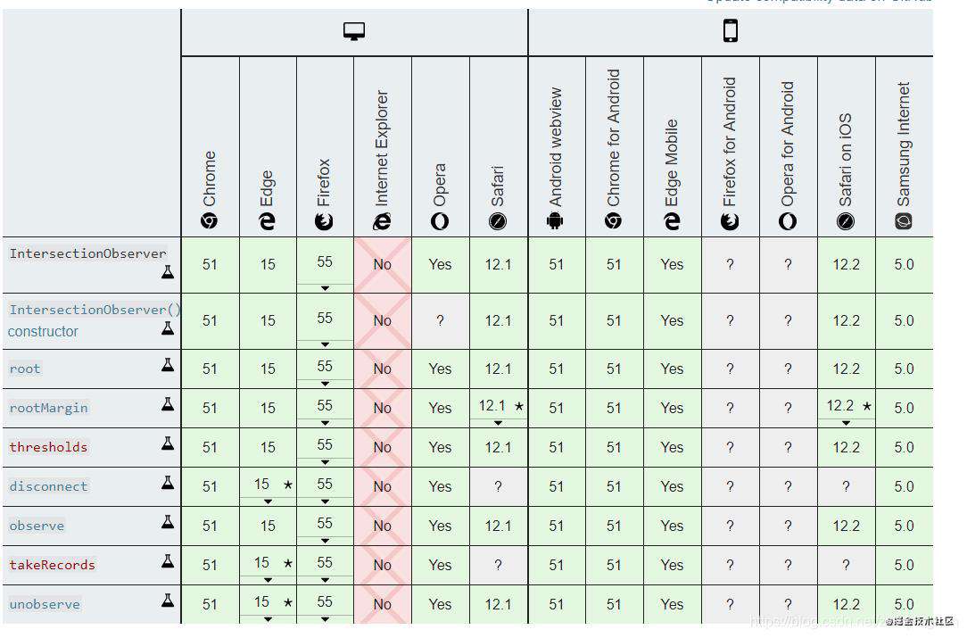Click the Chrome browser logo icon

coord(209,221)
